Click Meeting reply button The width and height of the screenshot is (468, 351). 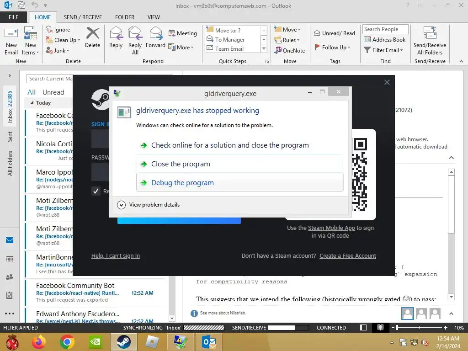point(183,33)
